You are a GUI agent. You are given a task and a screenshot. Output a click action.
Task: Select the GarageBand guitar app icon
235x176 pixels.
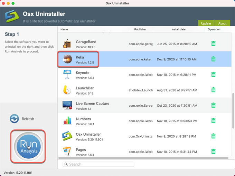67,43
